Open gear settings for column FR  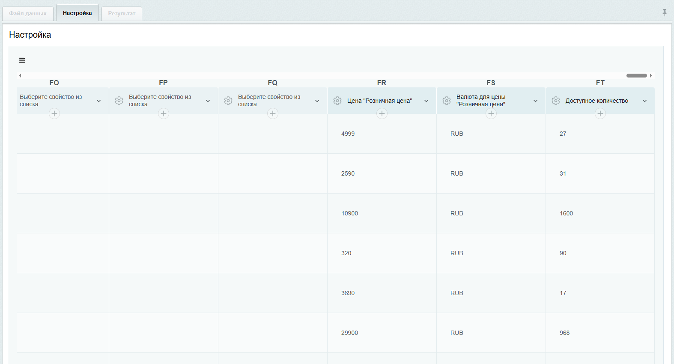(337, 101)
